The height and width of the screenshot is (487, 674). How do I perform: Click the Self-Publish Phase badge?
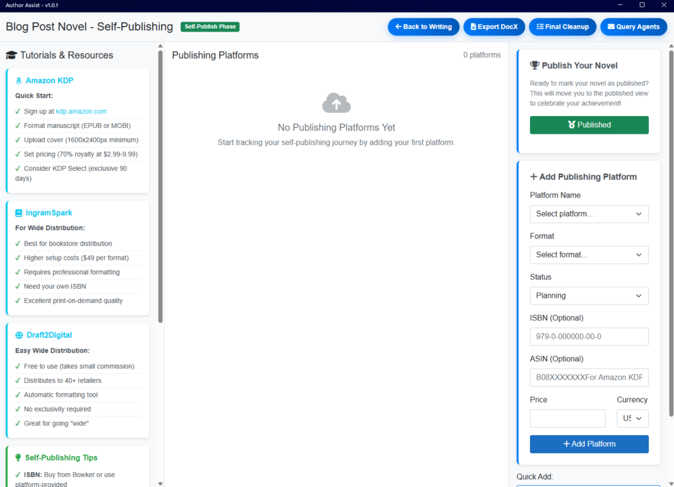pyautogui.click(x=210, y=27)
